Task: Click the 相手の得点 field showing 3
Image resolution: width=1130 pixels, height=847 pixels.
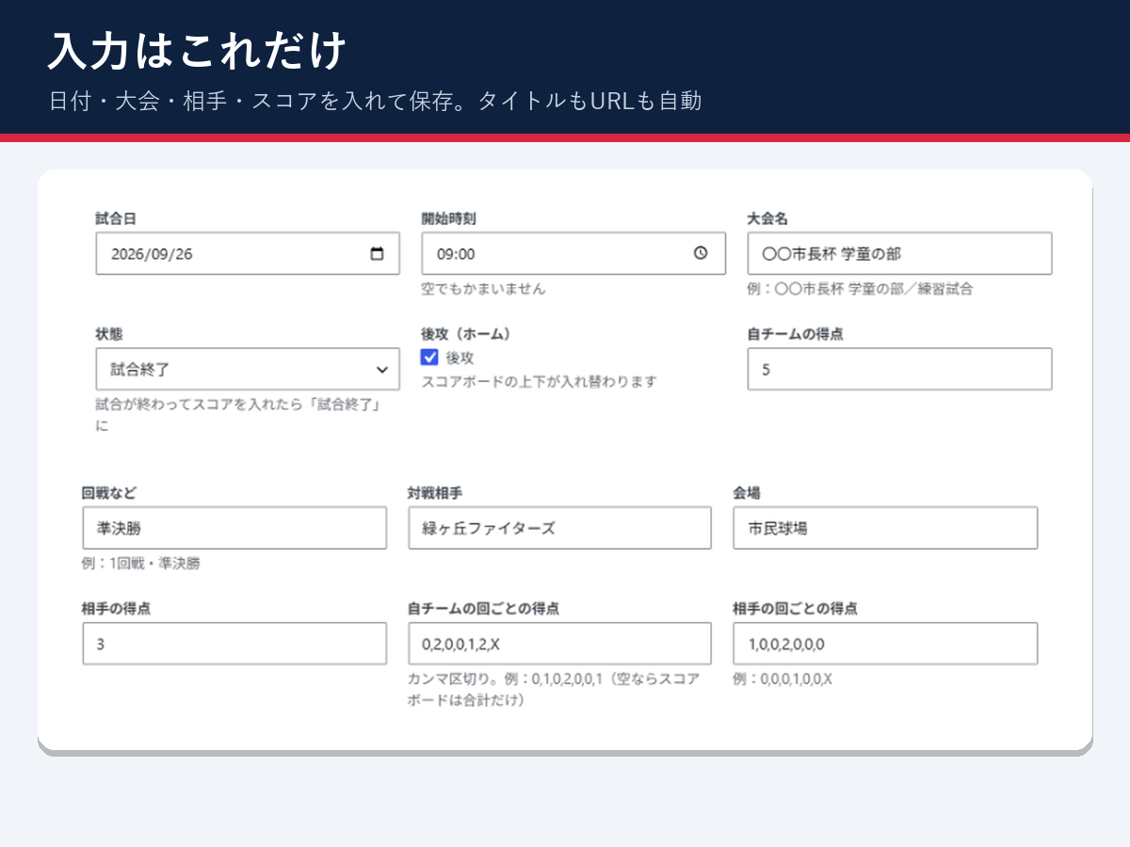Action: click(x=234, y=644)
